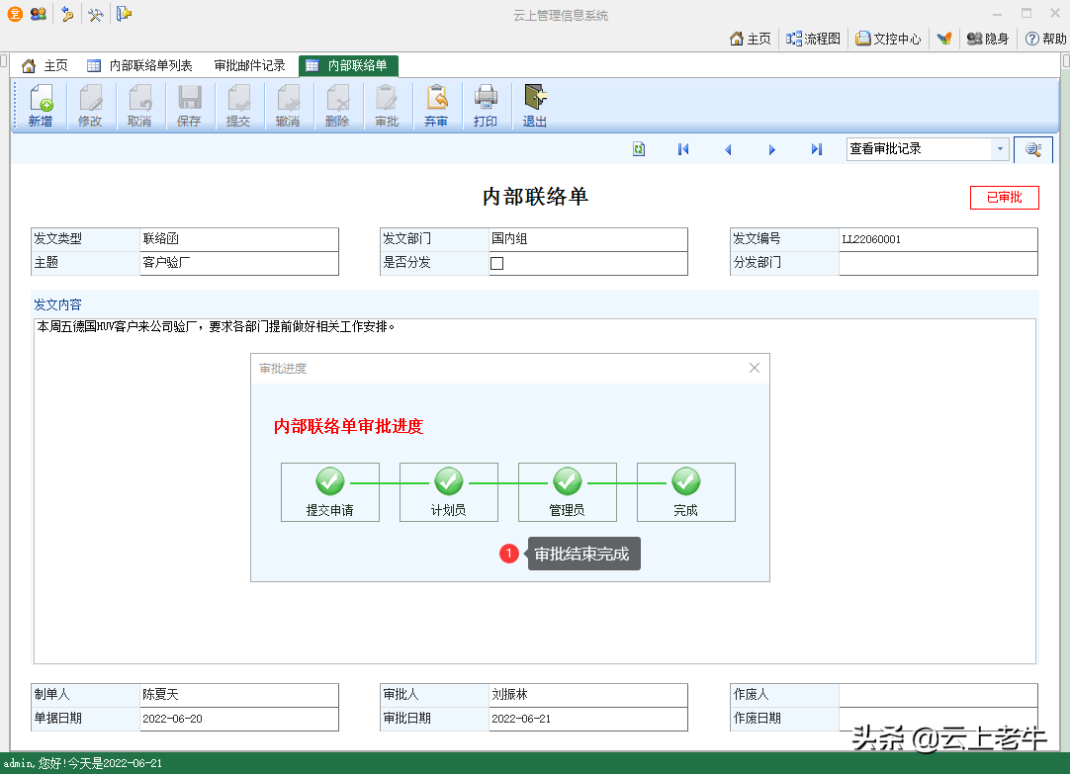The image size is (1070, 774).
Task: Go to the last record
Action: coord(816,149)
